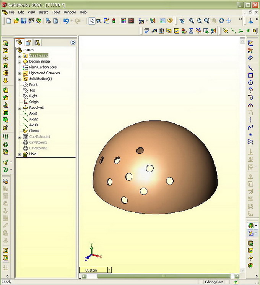
Task: Click the Zoom to Fit icon
Action: coord(192,21)
